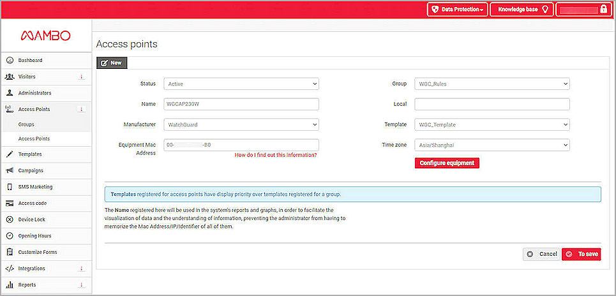Expand the Reports sidebar submenu arrow
The height and width of the screenshot is (296, 616).
pyautogui.click(x=82, y=285)
